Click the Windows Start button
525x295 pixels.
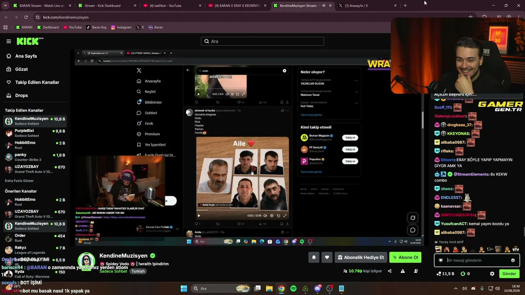(184, 288)
